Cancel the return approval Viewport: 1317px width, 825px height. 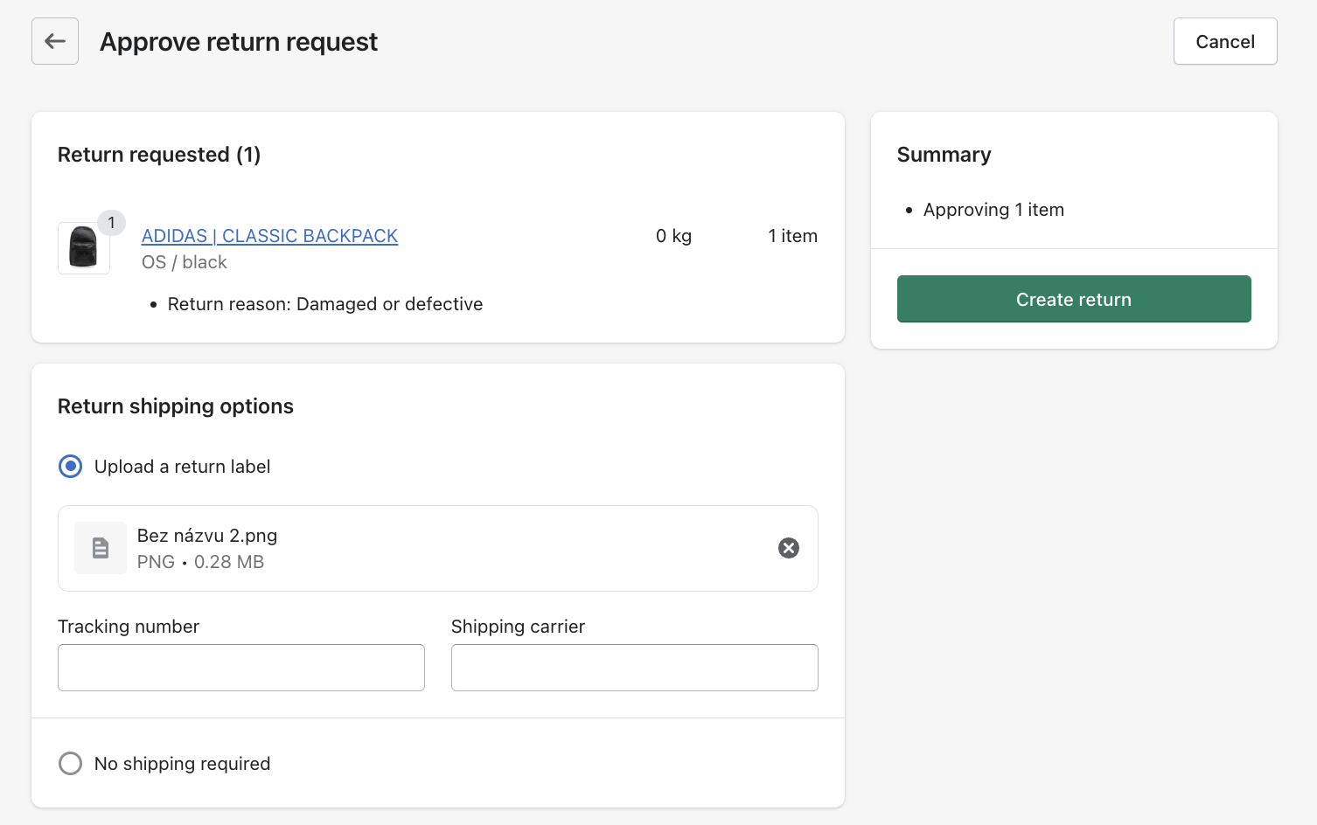(x=1224, y=41)
